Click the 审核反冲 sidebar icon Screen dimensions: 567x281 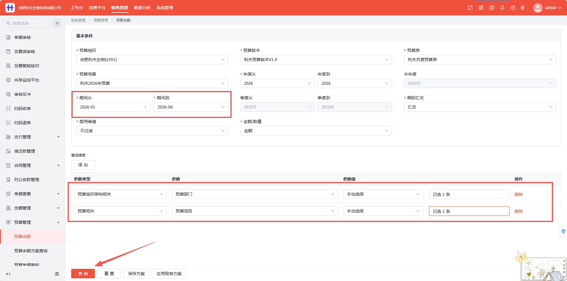click(8, 94)
